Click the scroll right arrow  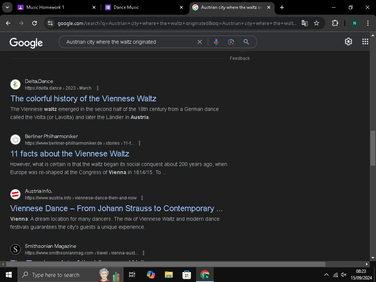pyautogui.click(x=367, y=264)
